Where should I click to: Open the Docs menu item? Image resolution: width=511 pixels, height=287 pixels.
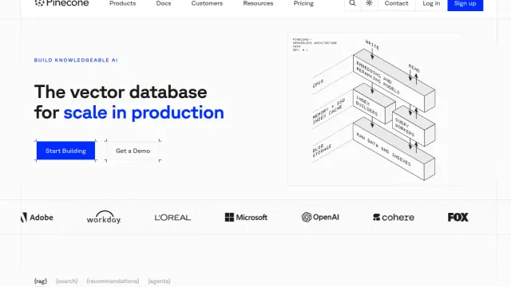pos(164,3)
